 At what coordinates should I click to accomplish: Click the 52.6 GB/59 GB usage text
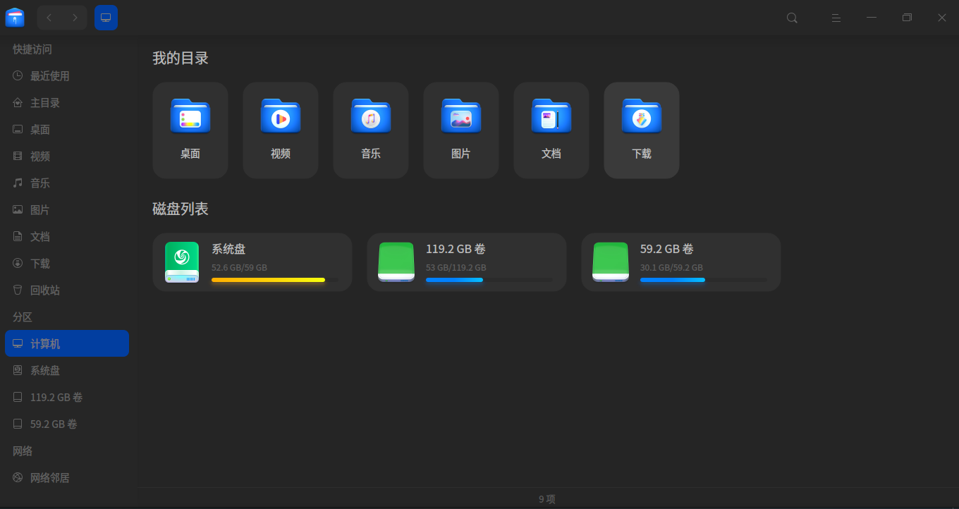click(x=239, y=268)
